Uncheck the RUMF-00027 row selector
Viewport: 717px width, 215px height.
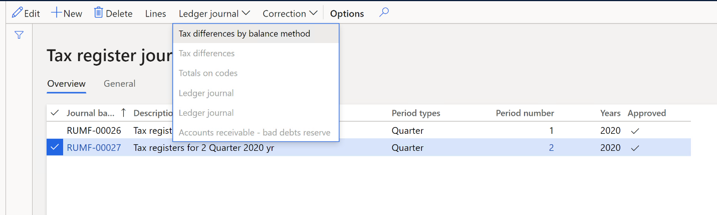[x=55, y=147]
